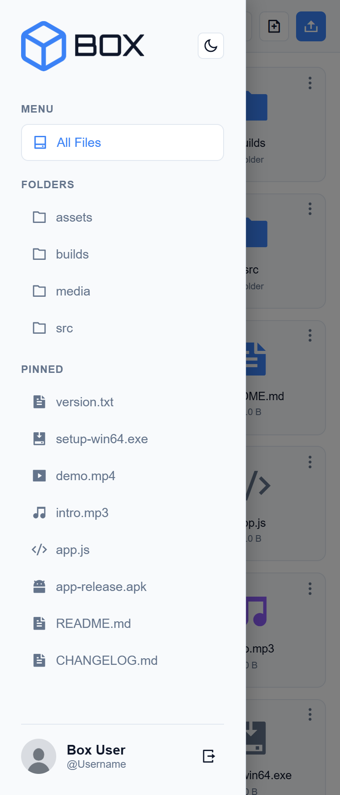Click the blue upload icon
Image resolution: width=340 pixels, height=795 pixels.
(x=311, y=26)
